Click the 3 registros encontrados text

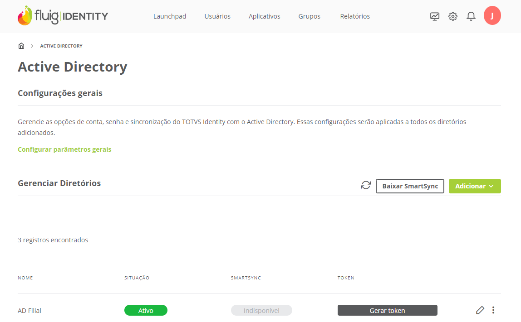pyautogui.click(x=53, y=240)
